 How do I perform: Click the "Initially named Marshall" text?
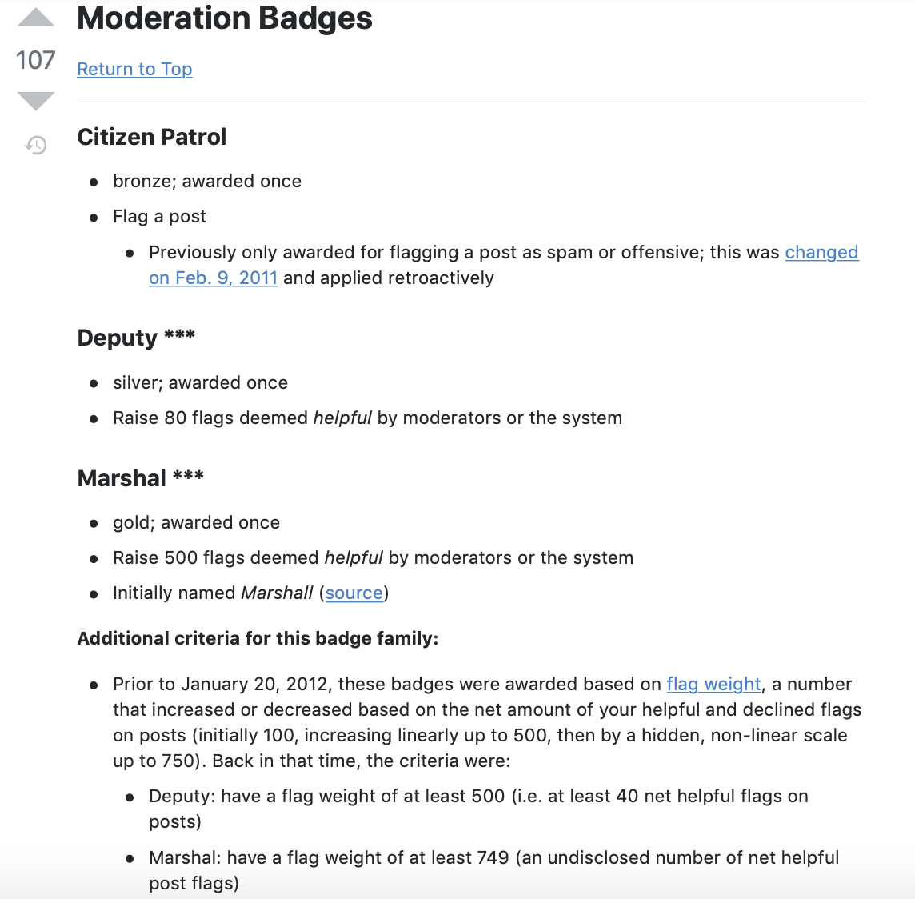[213, 593]
